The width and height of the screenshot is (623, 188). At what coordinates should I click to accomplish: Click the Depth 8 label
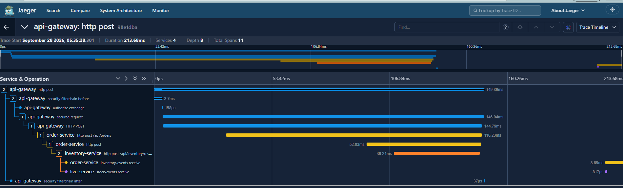pos(195,40)
